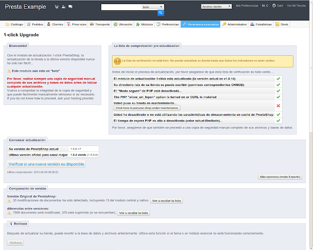The height and width of the screenshot is (250, 313).
Task: Click the shopping cart icon in header
Action: (57, 7)
